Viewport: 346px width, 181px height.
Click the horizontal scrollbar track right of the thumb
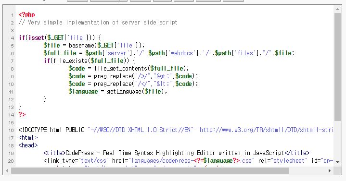coord(308,170)
